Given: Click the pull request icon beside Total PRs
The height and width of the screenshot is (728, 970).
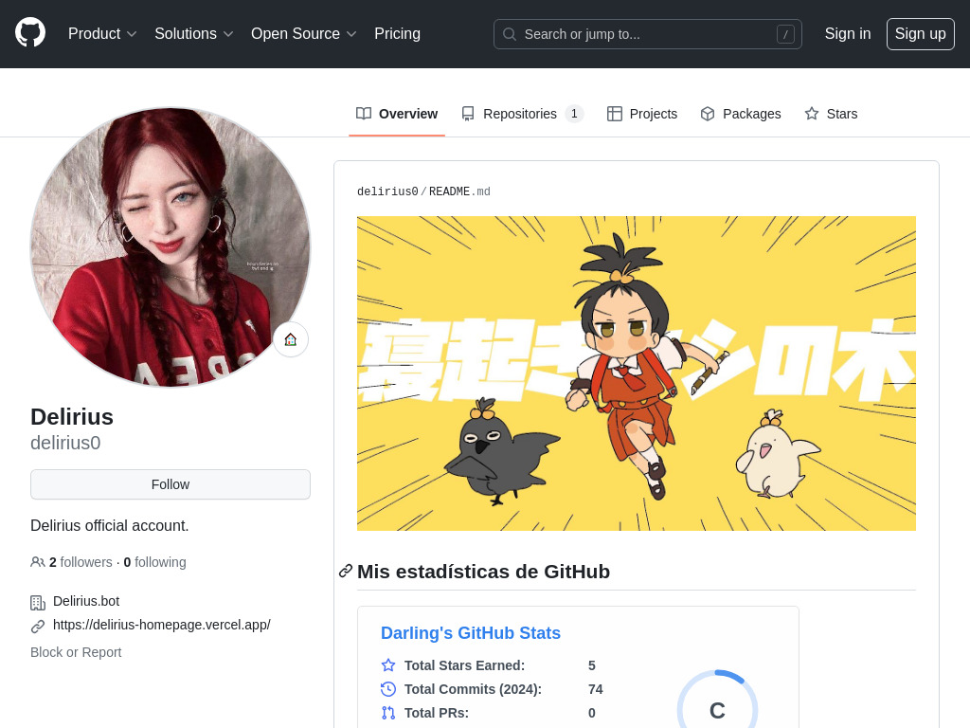Looking at the screenshot, I should [x=387, y=713].
